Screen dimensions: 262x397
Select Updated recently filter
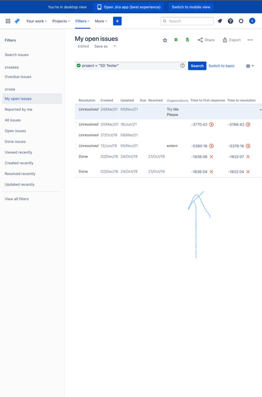pyautogui.click(x=19, y=184)
